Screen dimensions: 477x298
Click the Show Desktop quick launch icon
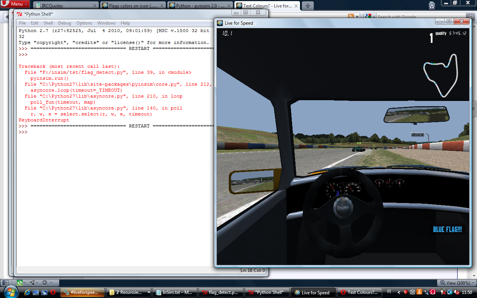point(36,292)
